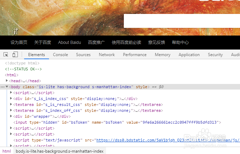240x154 pixels.
Task: Expand the s_index_off_css textarea node
Action: [x=11, y=110]
